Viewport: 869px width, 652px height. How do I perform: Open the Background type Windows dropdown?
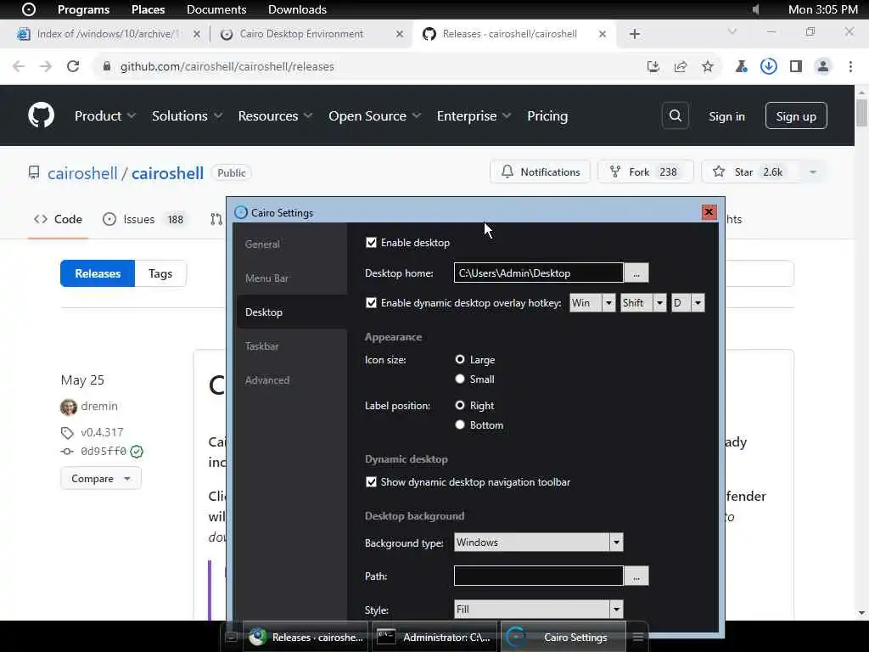(x=538, y=542)
